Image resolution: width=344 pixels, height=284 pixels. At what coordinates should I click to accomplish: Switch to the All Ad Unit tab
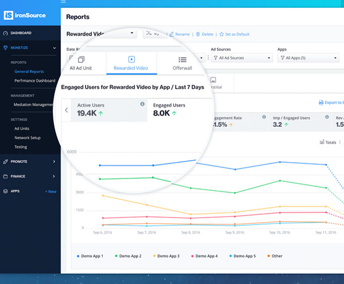[x=81, y=63]
